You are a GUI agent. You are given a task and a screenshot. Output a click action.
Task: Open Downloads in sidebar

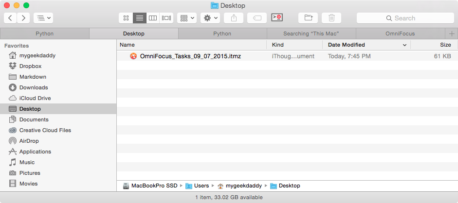(58, 87)
